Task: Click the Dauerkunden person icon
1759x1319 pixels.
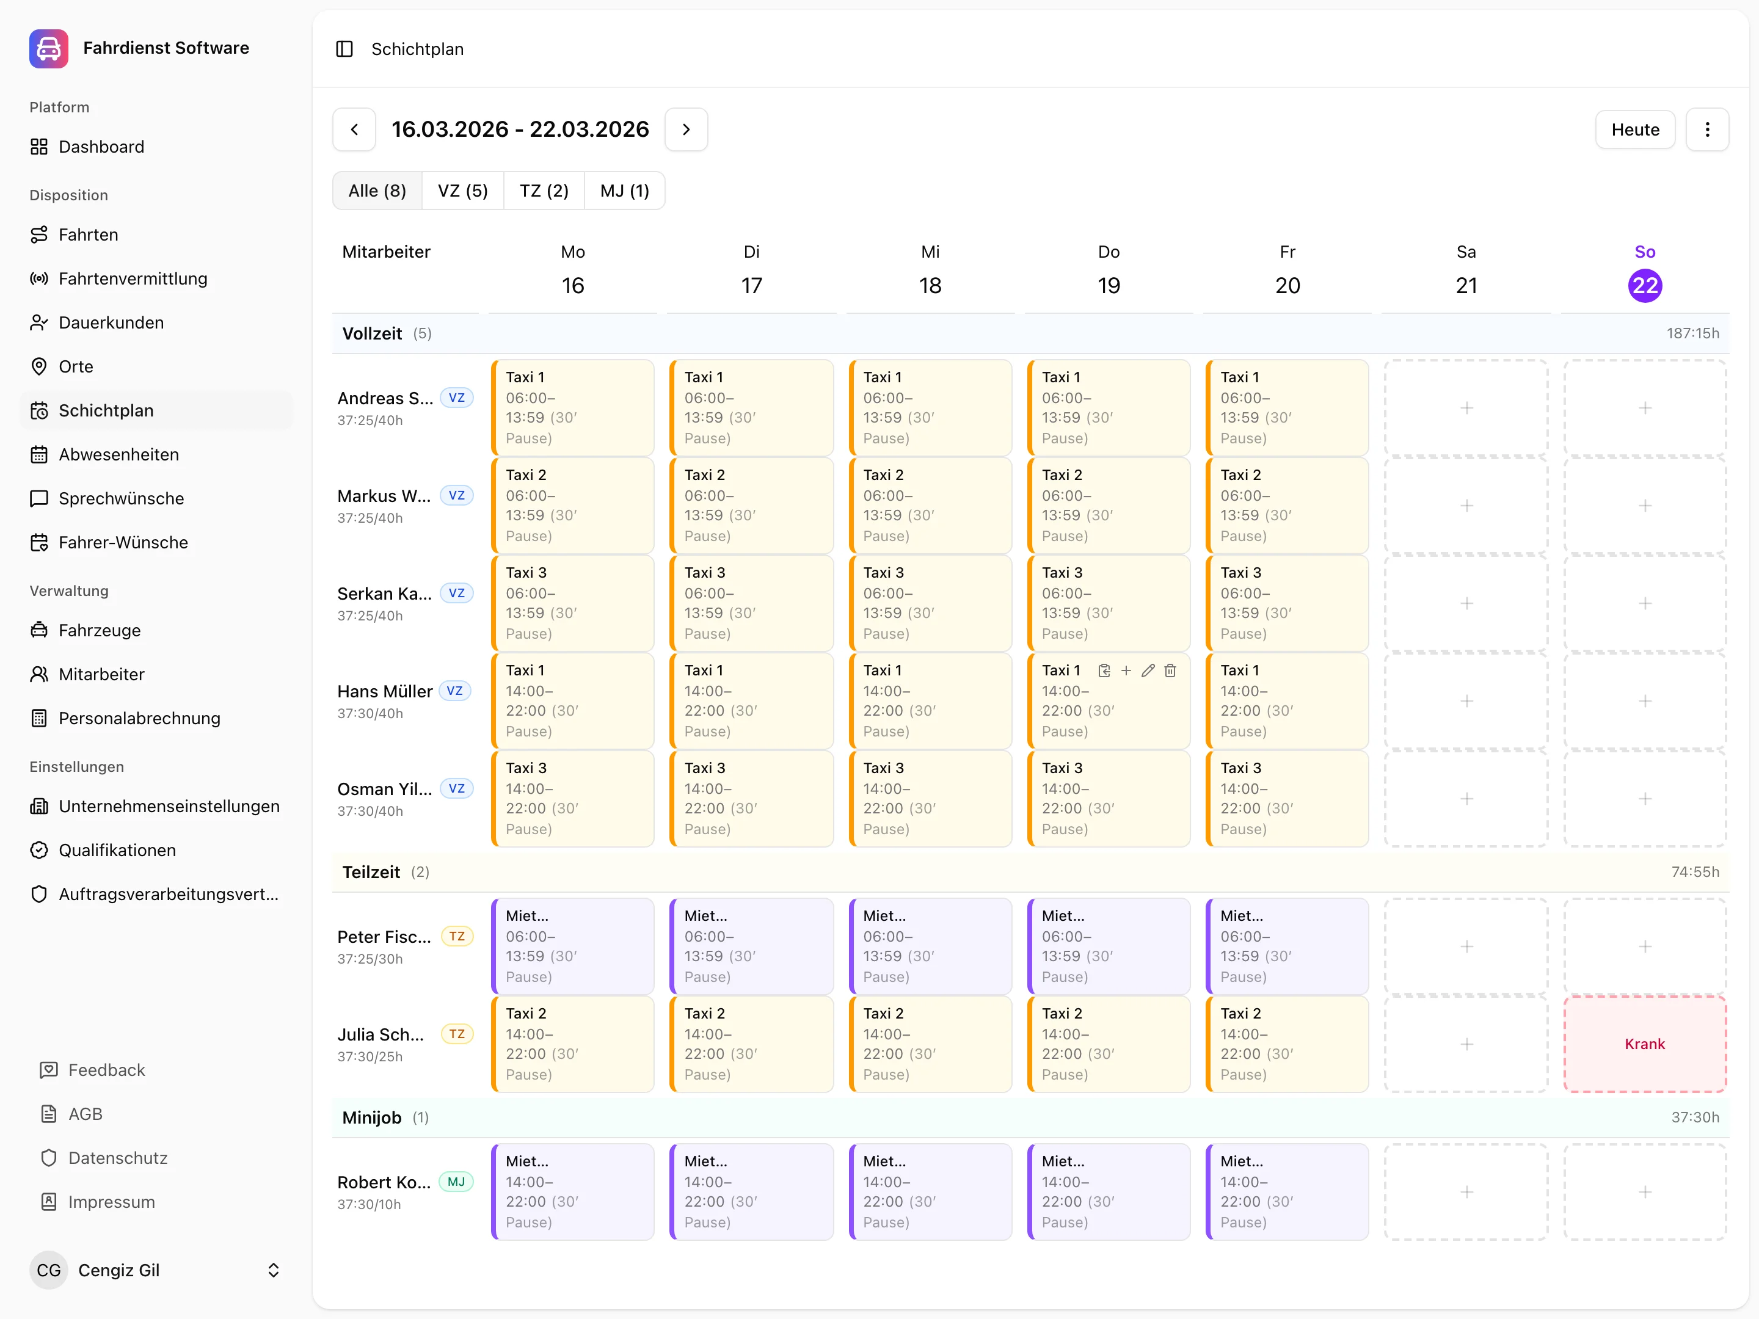Action: coord(40,322)
